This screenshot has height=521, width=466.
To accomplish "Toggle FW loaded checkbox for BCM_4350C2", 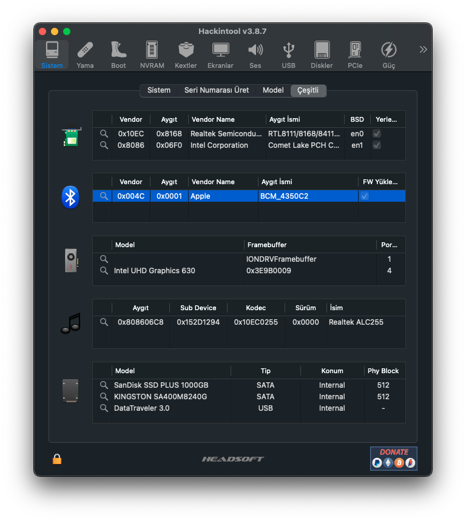I will click(364, 196).
